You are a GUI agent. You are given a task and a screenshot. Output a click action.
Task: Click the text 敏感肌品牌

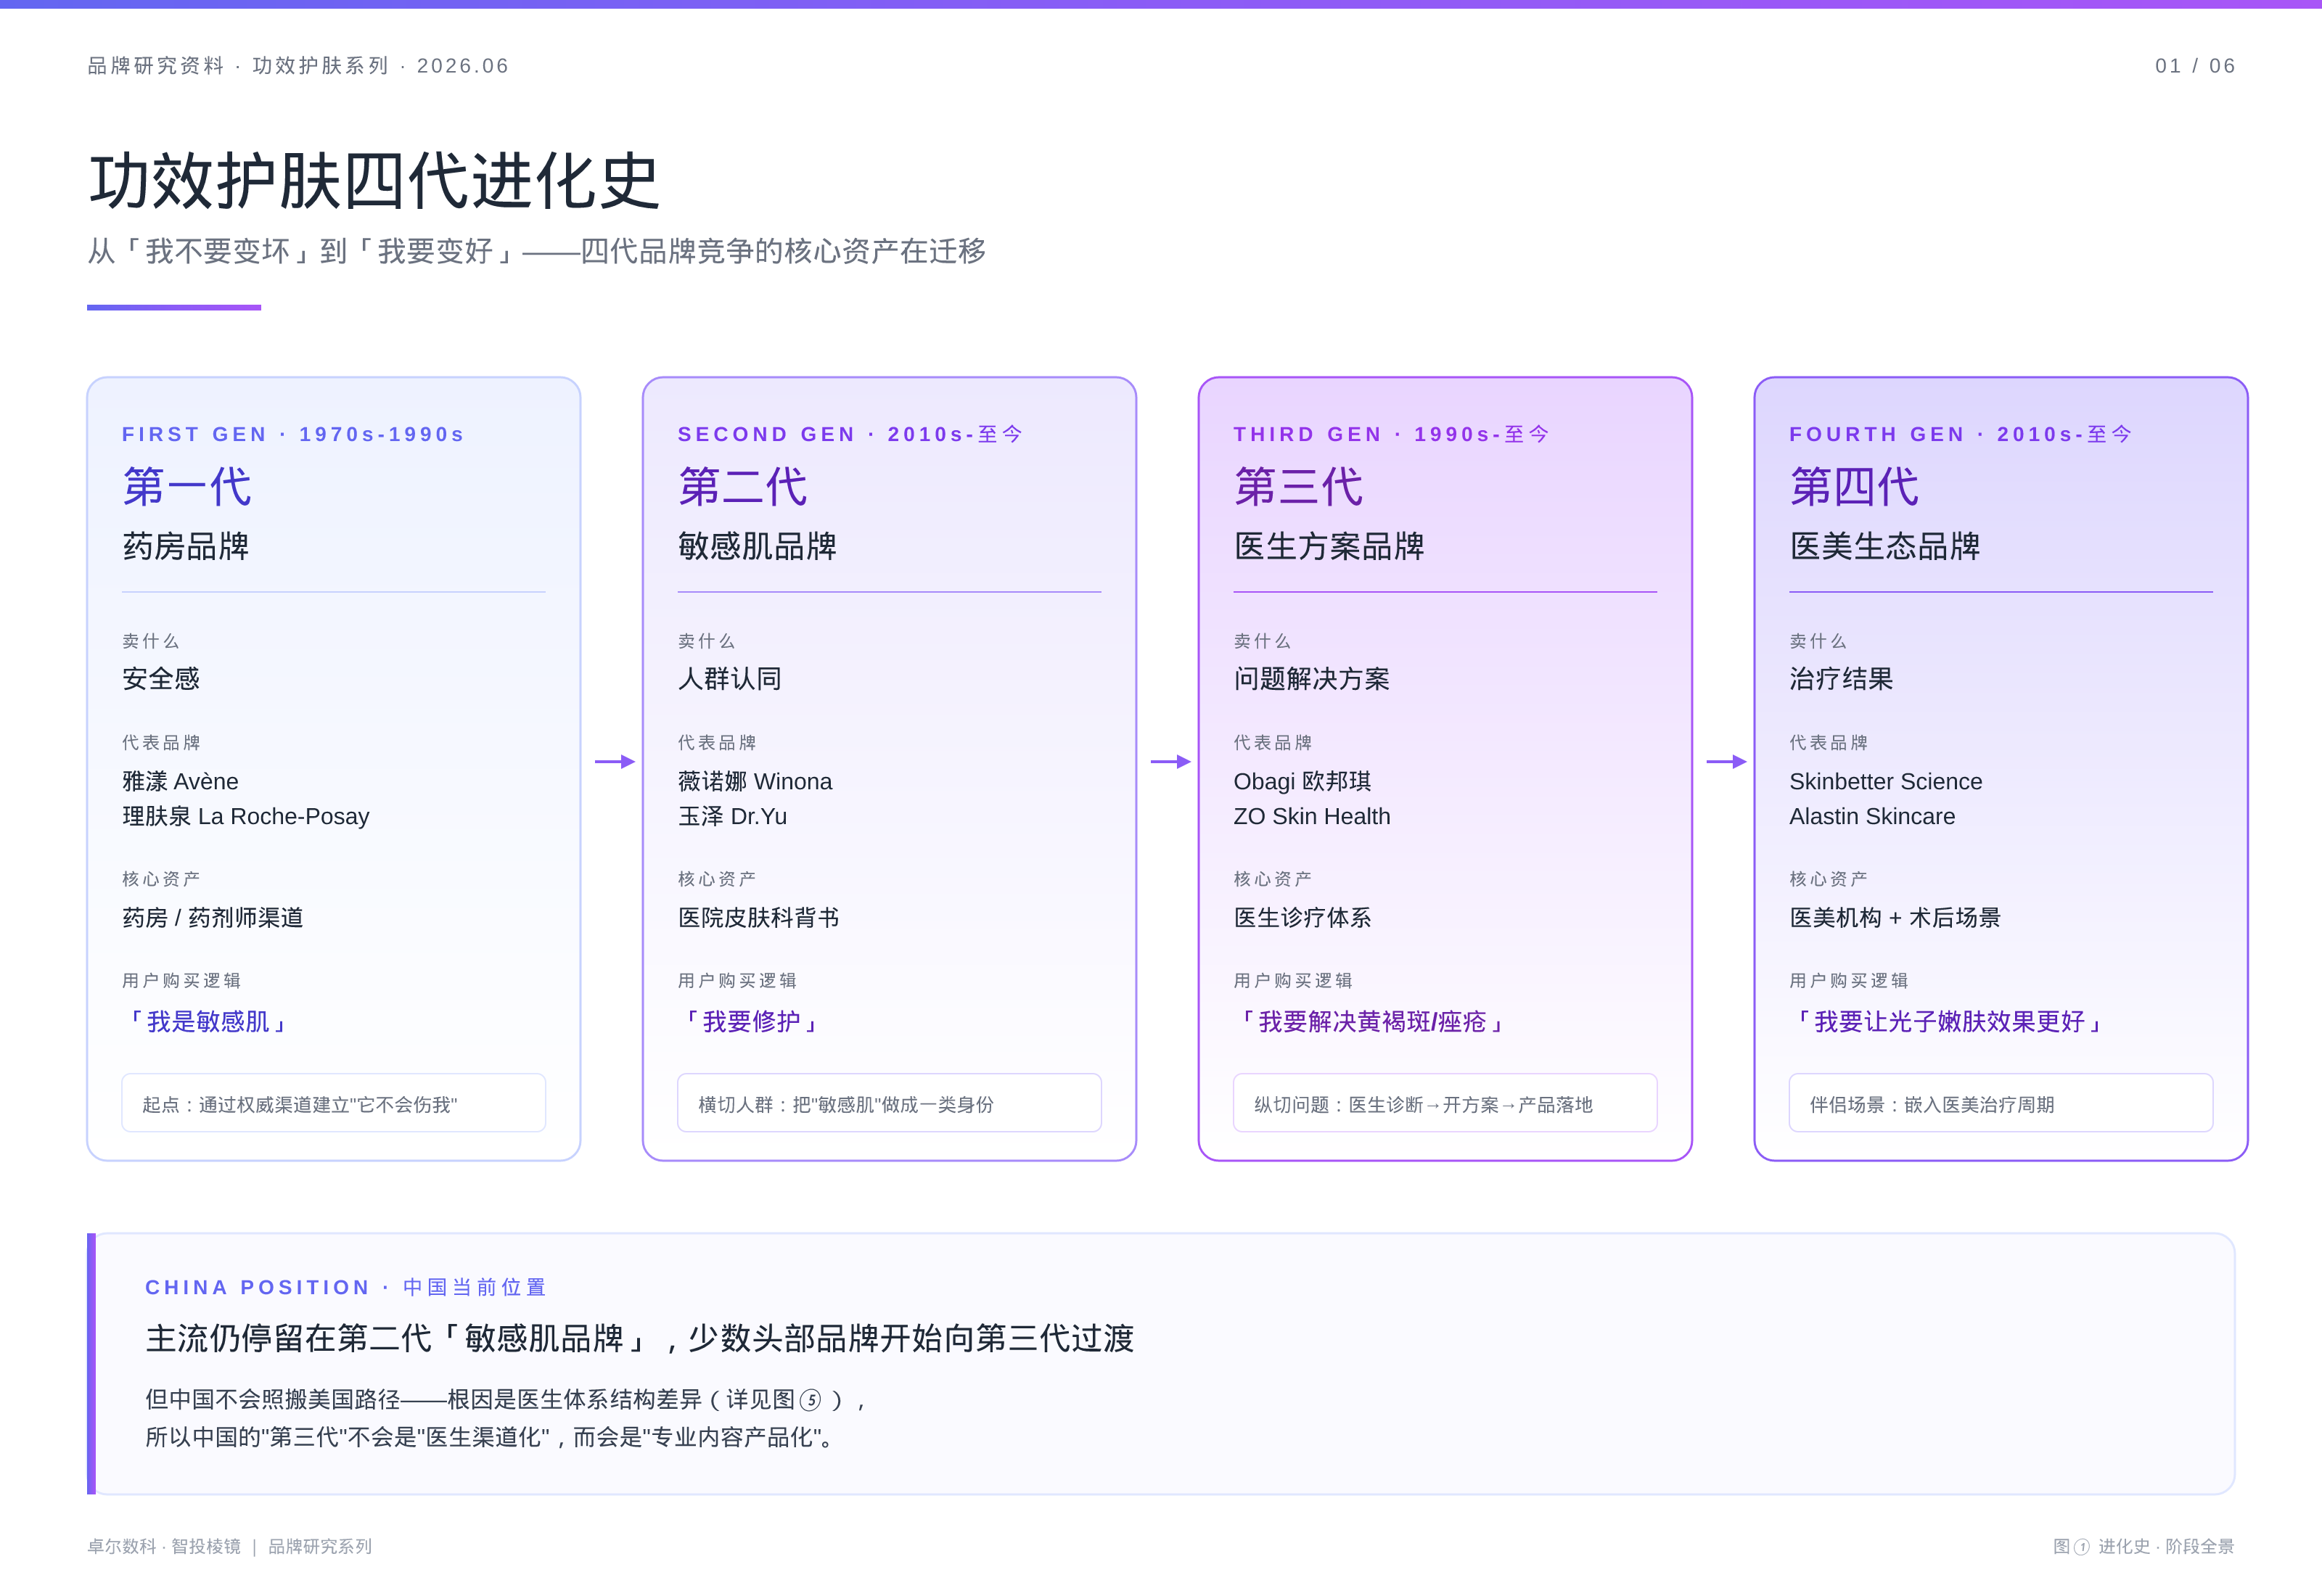758,546
